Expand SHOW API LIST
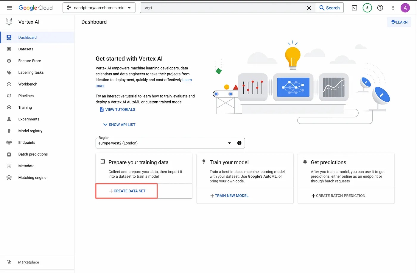The width and height of the screenshot is (417, 273). click(119, 125)
